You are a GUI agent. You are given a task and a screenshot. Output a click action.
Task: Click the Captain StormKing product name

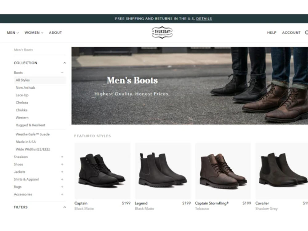tap(212, 203)
